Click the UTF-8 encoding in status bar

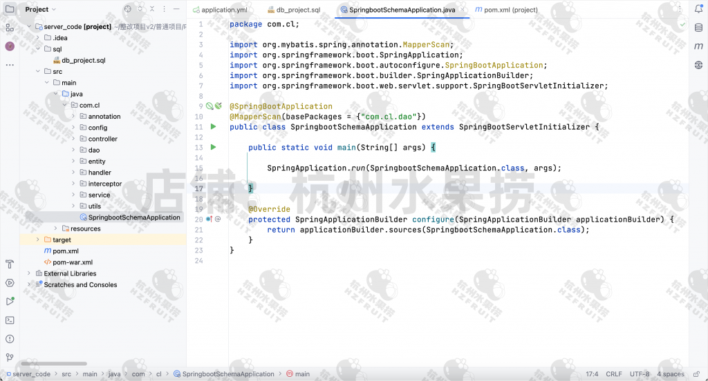tap(639, 374)
